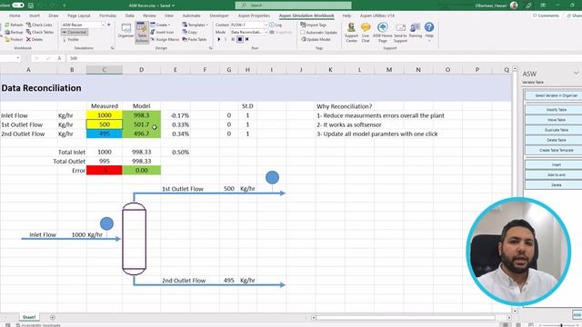This screenshot has height=327, width=582.
Task: Click Delete with red X icon
Action: pos(35,39)
